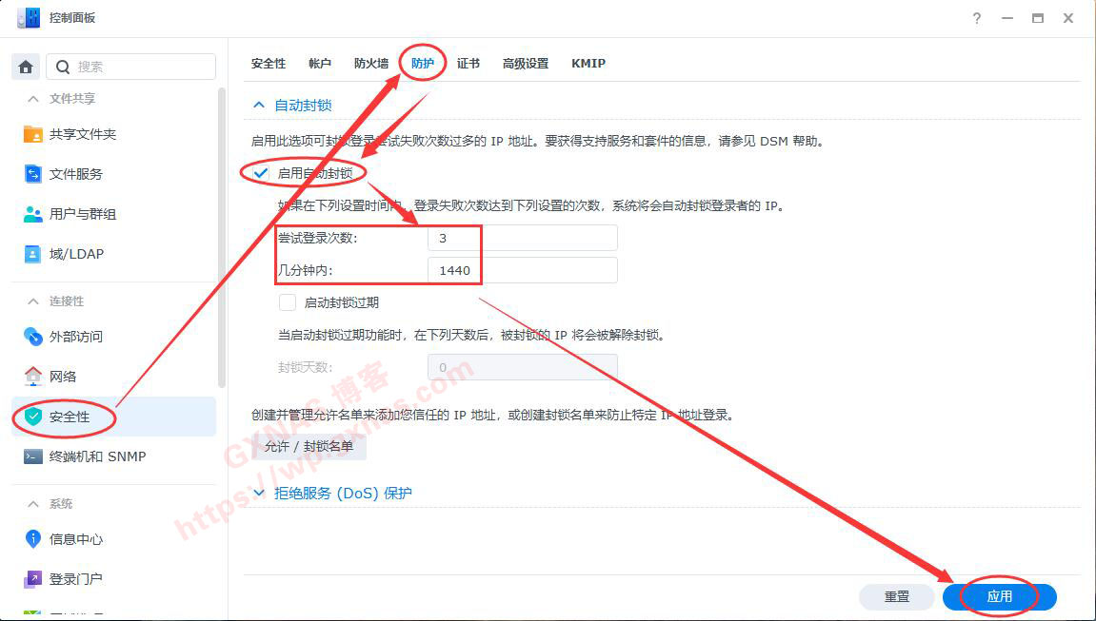Click the help question mark icon
Screen dimensions: 1096x621
976,19
